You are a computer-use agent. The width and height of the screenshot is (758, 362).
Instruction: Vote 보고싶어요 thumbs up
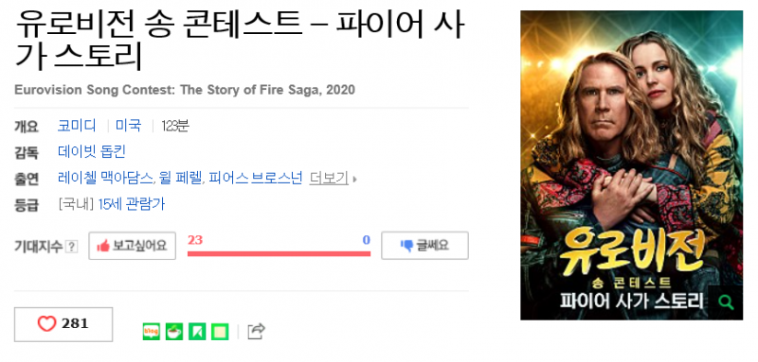(132, 246)
